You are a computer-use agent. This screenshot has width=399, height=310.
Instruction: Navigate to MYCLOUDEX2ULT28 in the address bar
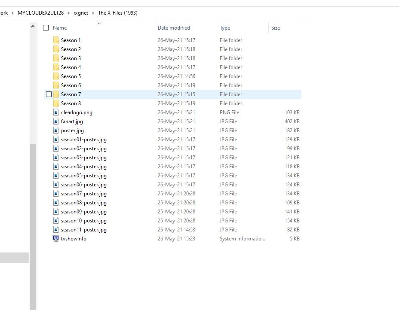tap(41, 13)
